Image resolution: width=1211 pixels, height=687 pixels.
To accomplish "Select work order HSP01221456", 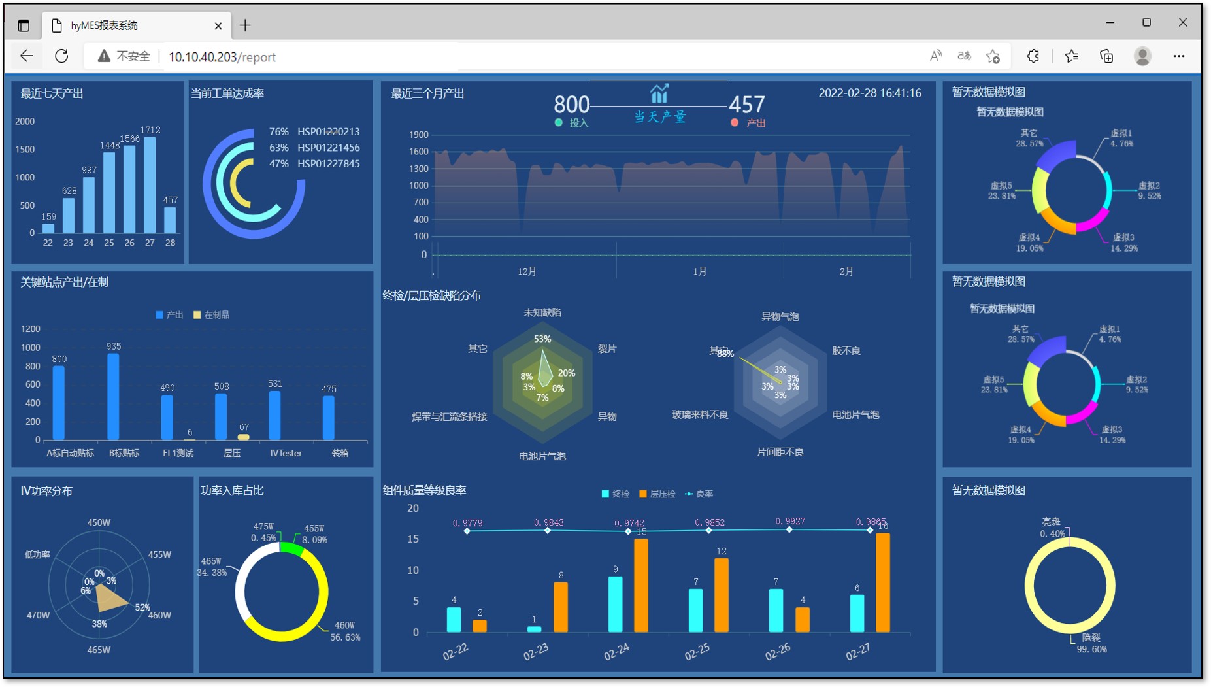I will (328, 148).
